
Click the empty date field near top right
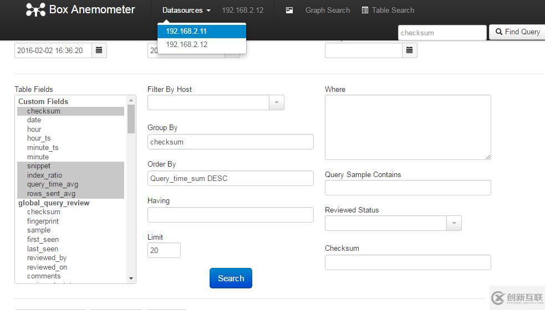[364, 50]
